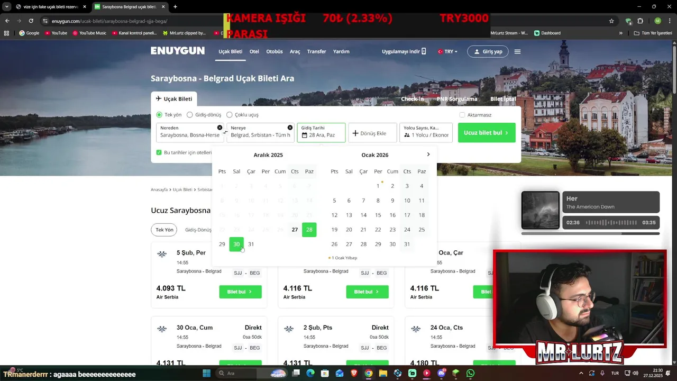This screenshot has height=381, width=677.
Task: Open the Tüm Yer İşaretleri folder
Action: pyautogui.click(x=653, y=33)
